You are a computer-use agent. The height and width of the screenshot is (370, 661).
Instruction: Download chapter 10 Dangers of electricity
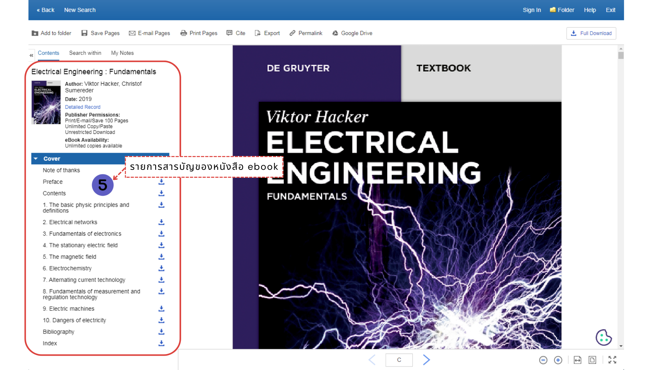point(161,320)
